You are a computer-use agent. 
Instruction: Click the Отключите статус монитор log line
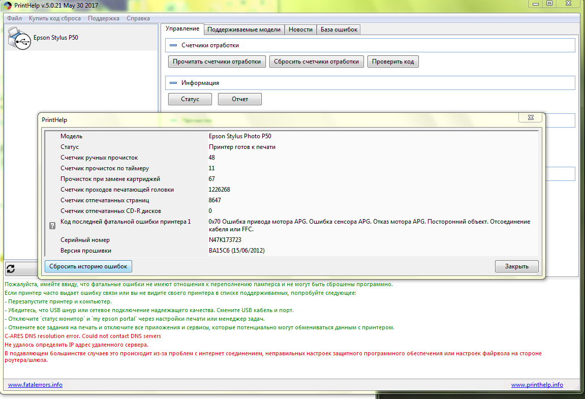tap(135, 319)
